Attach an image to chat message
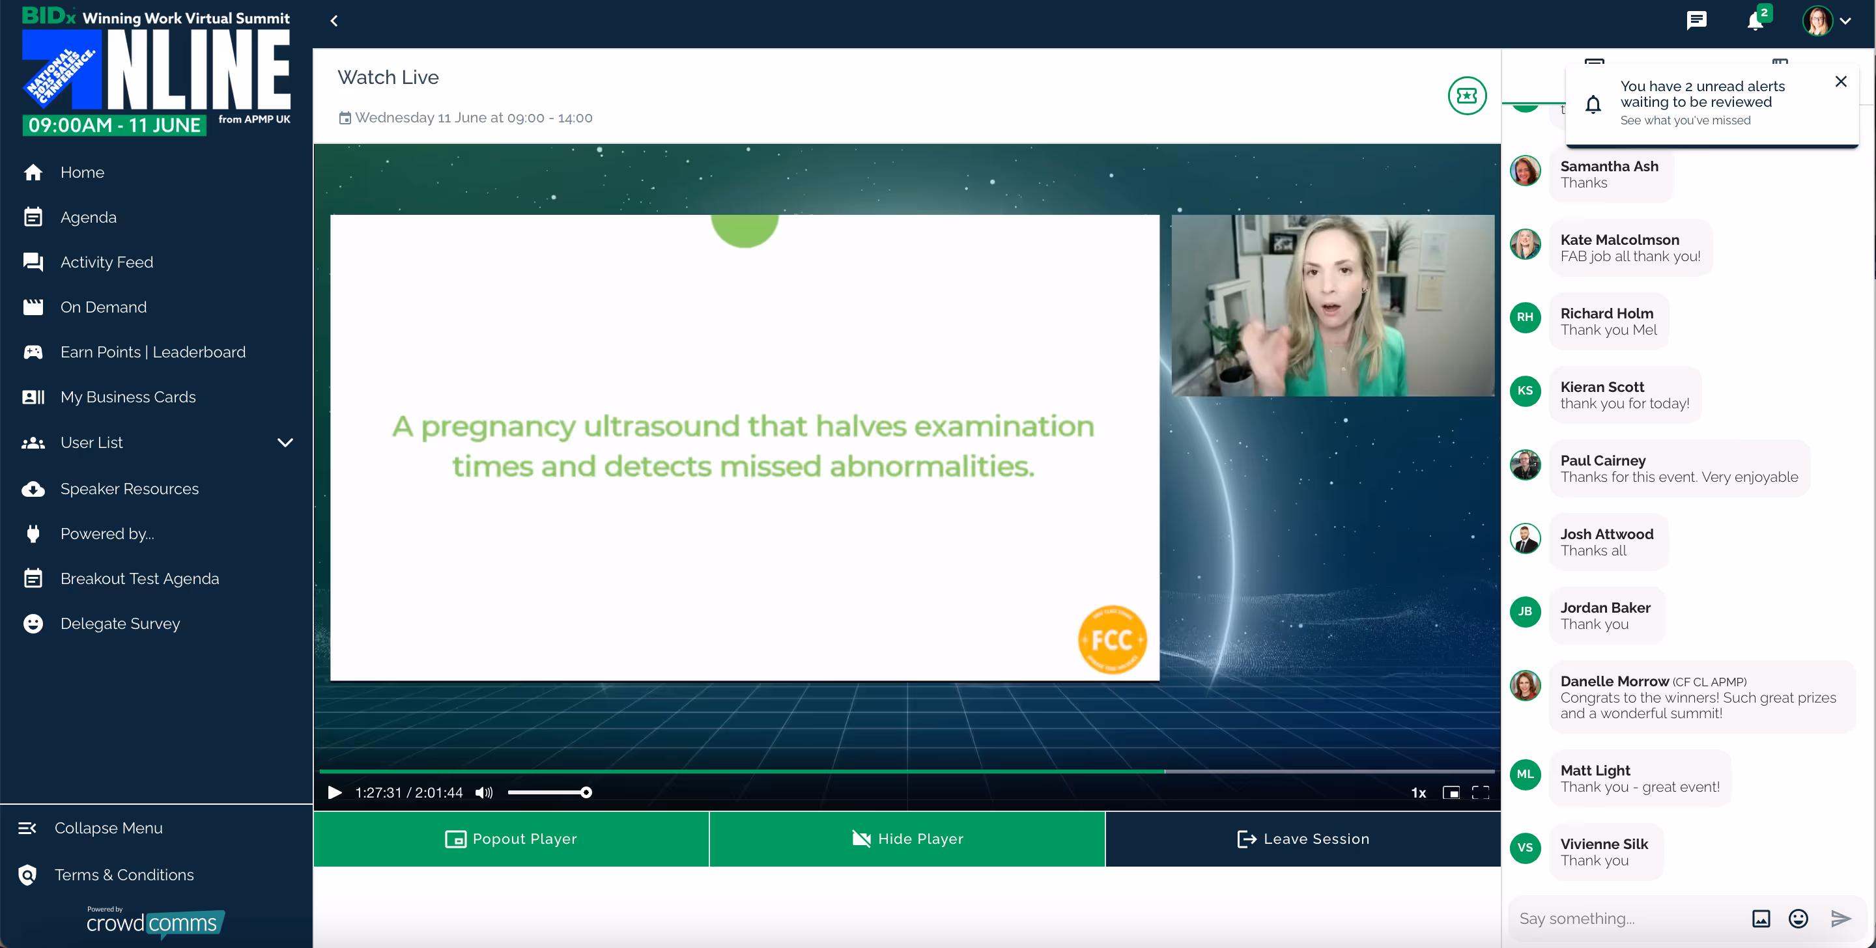1876x948 pixels. (1761, 918)
